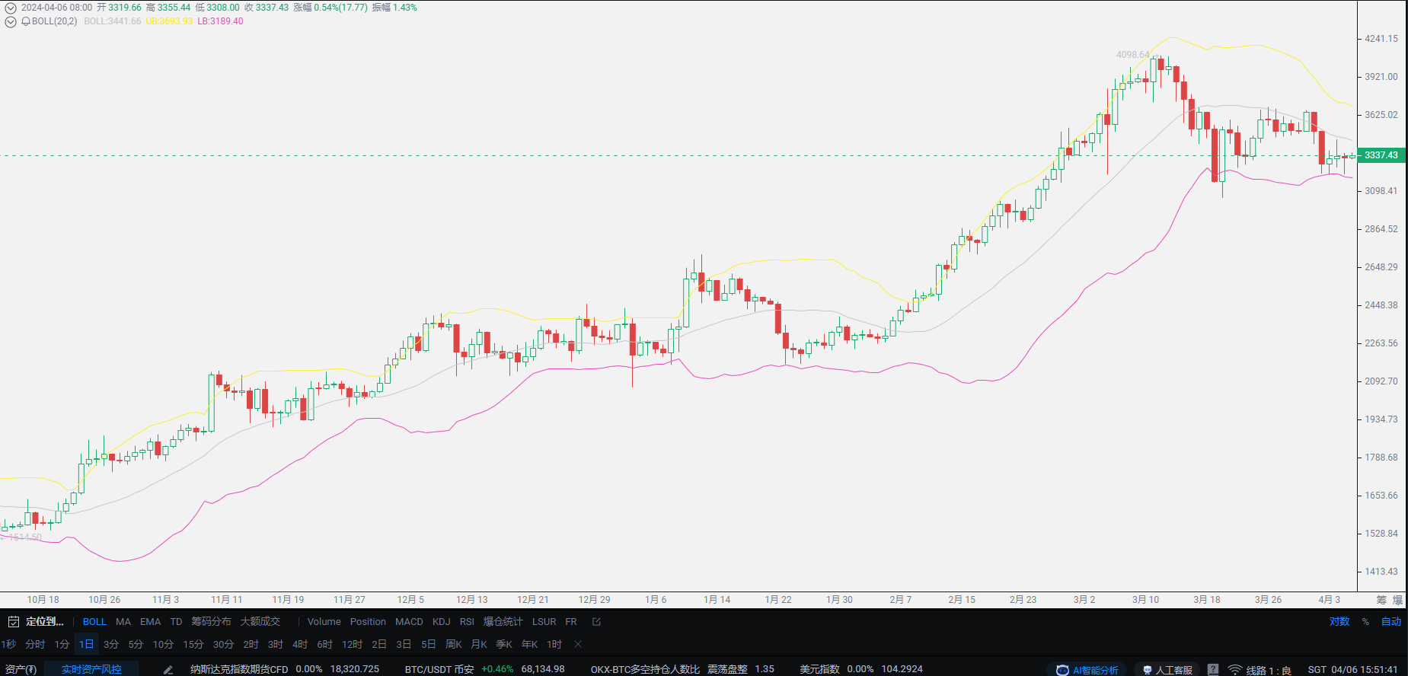Enable RSI sub-indicator
This screenshot has height=676, width=1408.
tap(467, 622)
